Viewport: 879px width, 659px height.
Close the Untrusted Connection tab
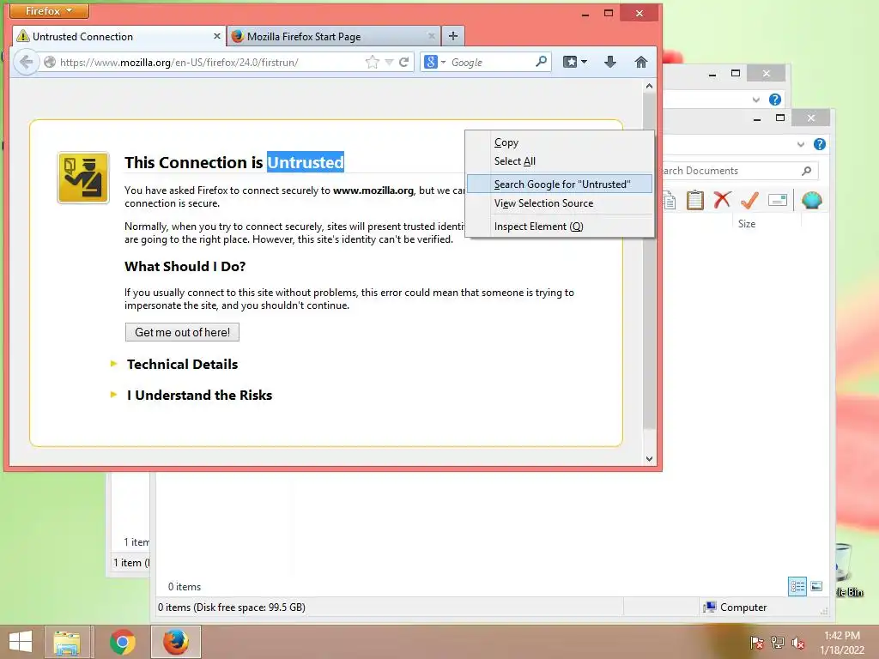tap(217, 36)
